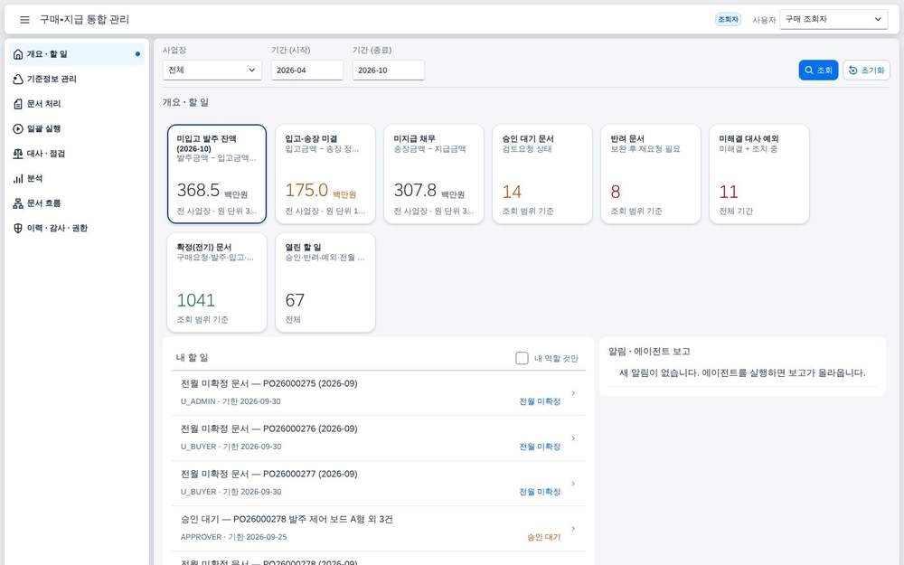Click the 기간 (종료) 2026-10 field
904x565 pixels.
click(x=388, y=70)
